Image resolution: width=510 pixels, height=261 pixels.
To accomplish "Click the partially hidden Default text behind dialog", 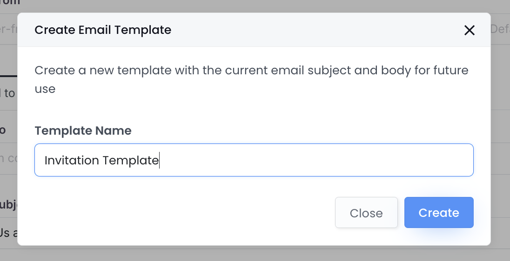I will point(500,29).
